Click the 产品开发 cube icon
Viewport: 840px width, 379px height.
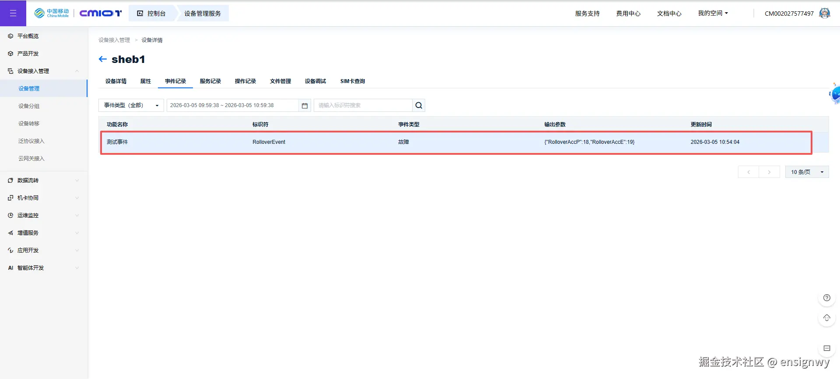[10, 53]
